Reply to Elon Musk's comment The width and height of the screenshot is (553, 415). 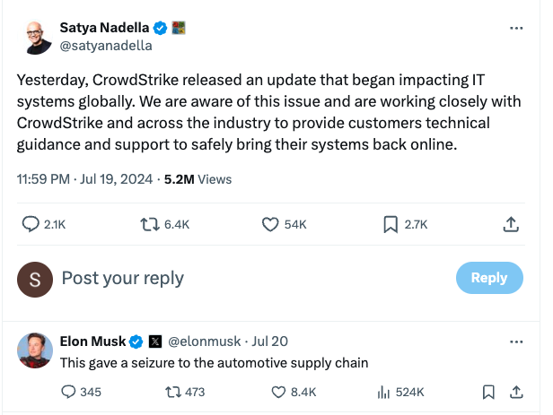[x=68, y=392]
